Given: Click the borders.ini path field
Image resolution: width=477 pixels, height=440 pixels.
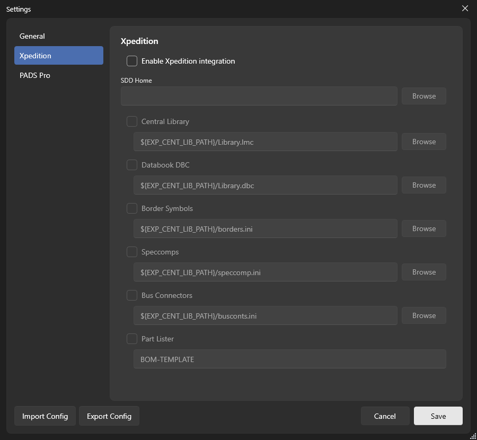Looking at the screenshot, I should click(x=266, y=228).
